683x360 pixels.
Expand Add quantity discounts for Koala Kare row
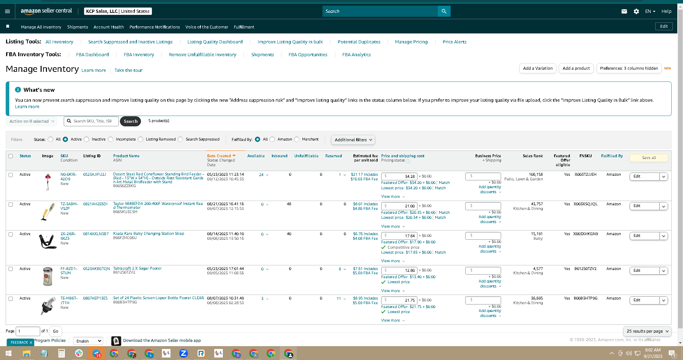[x=490, y=249]
